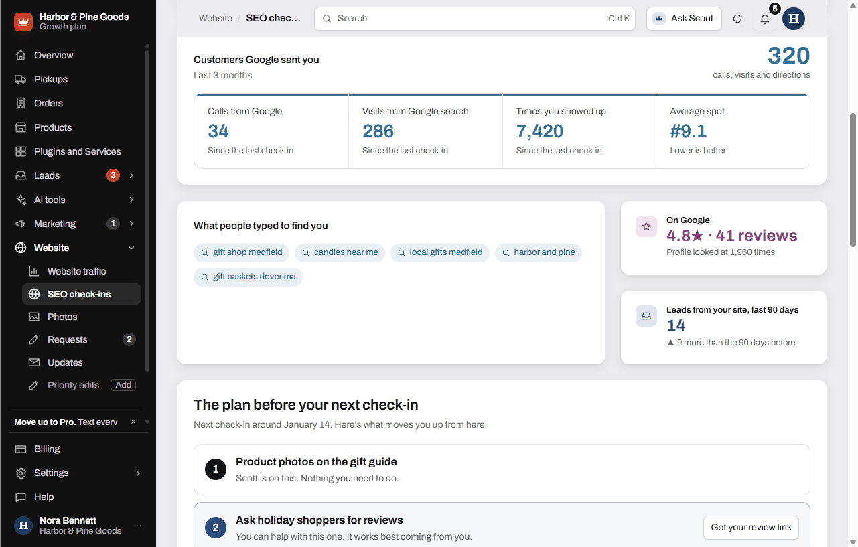This screenshot has width=858, height=547.
Task: Expand the Marketing submenu chevron
Action: [x=131, y=224]
